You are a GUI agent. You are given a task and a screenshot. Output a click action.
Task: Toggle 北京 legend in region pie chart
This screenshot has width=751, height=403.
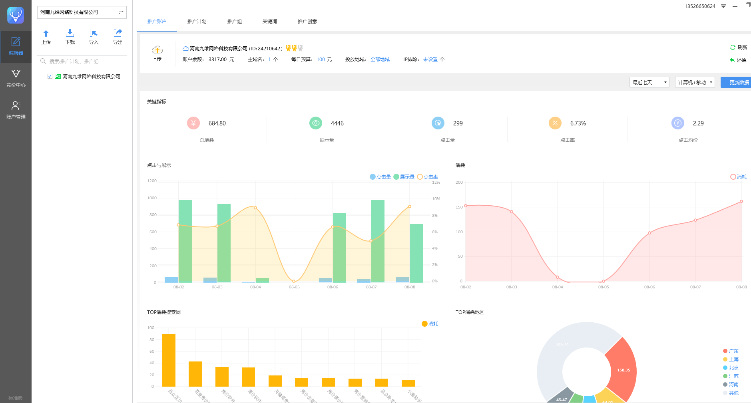tap(731, 368)
